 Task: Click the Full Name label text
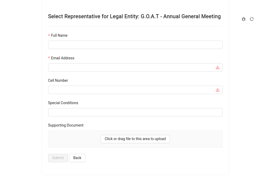click(59, 35)
